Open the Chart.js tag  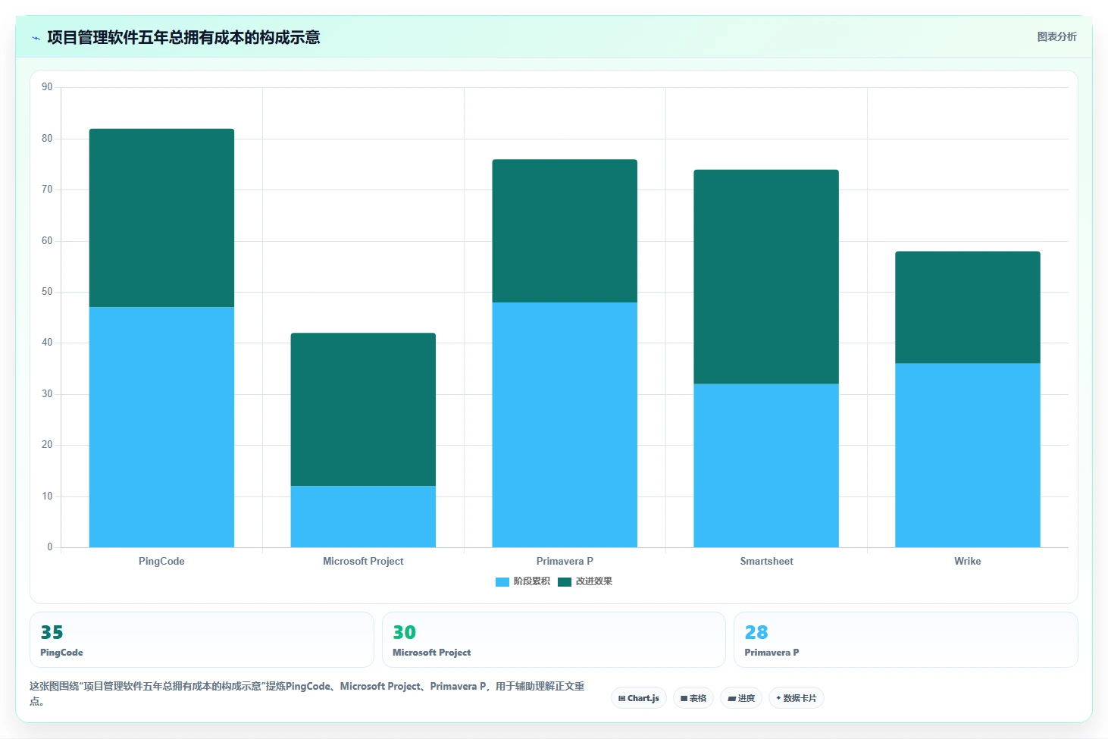coord(639,698)
